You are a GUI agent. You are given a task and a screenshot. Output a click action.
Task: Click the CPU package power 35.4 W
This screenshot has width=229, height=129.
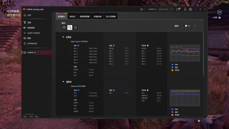pyautogui.click(x=91, y=70)
